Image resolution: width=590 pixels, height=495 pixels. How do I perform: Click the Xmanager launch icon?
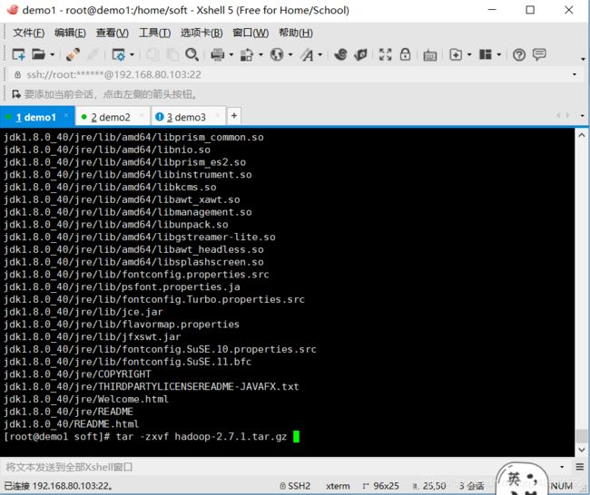[360, 55]
